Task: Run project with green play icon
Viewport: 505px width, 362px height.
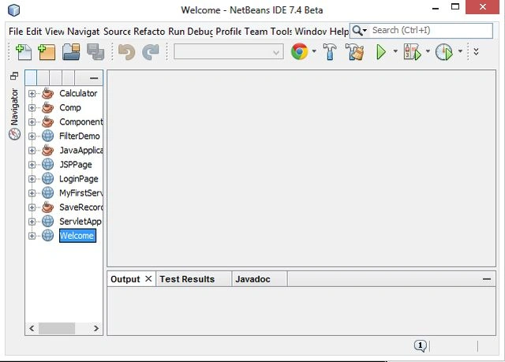Action: 381,52
